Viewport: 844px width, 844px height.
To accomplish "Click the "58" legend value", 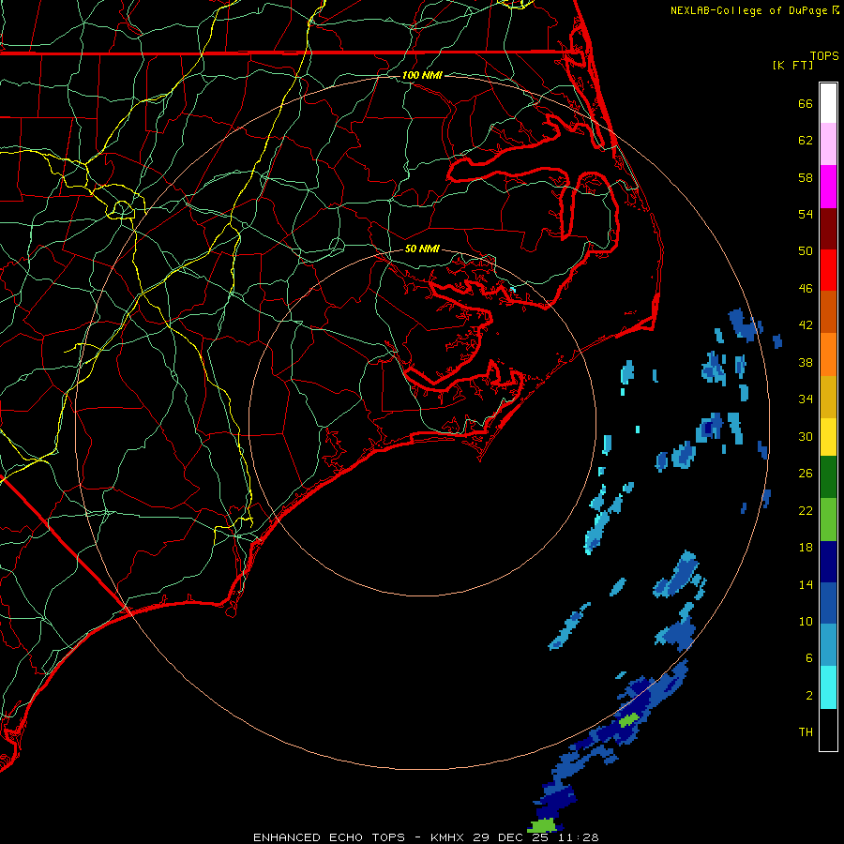I will pyautogui.click(x=806, y=177).
